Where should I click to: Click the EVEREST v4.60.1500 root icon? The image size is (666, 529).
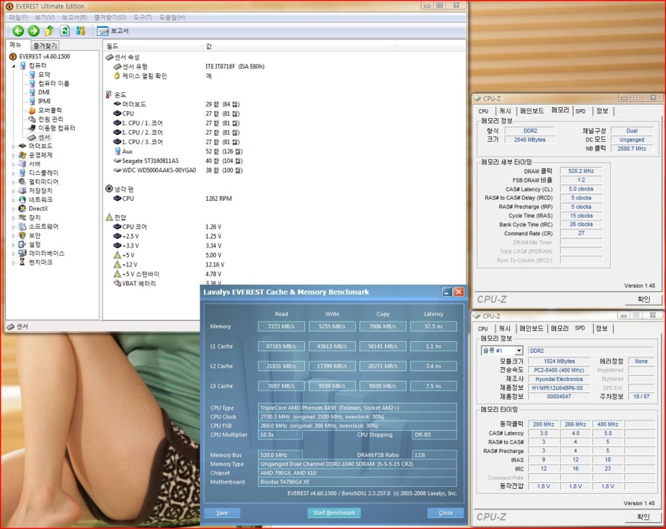coord(13,57)
